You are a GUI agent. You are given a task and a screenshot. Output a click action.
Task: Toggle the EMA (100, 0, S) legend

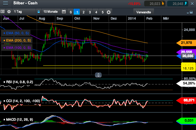[17, 48]
